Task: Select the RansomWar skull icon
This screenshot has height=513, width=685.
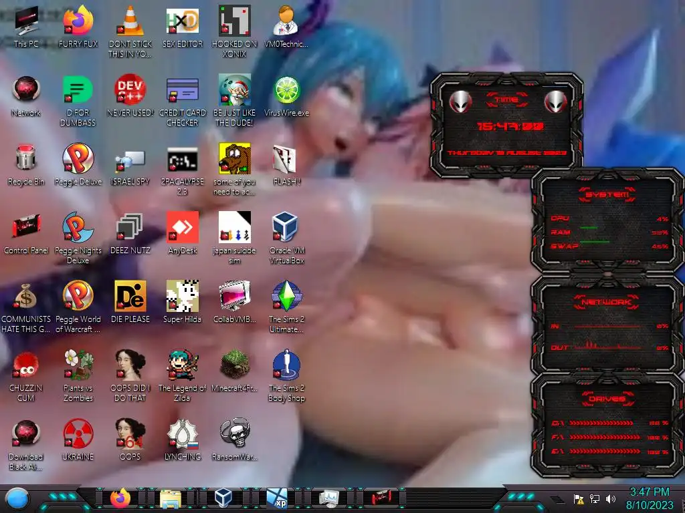Action: point(235,440)
